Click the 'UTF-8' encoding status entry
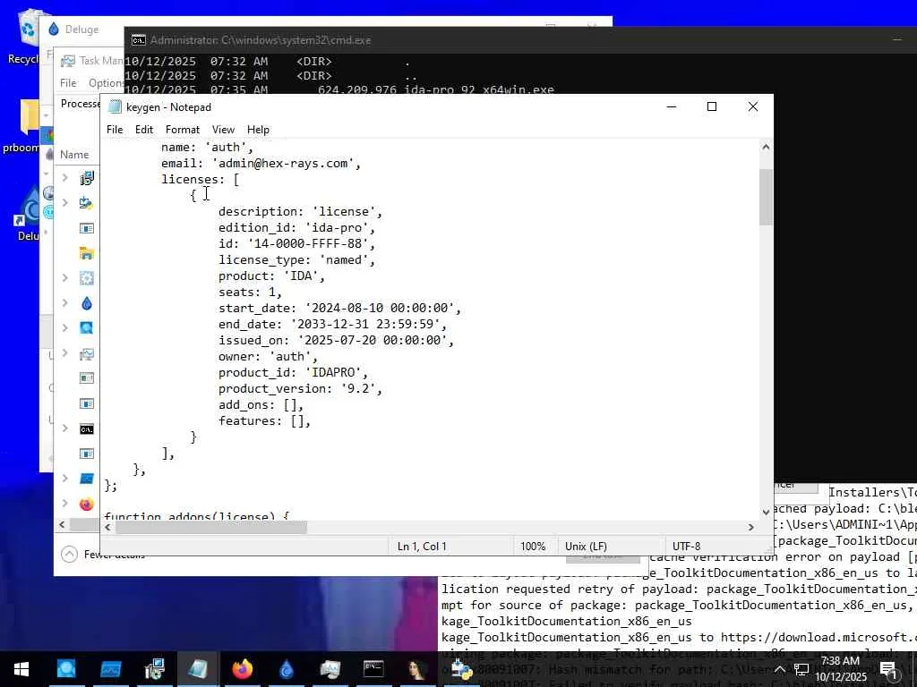917x687 pixels. click(687, 547)
